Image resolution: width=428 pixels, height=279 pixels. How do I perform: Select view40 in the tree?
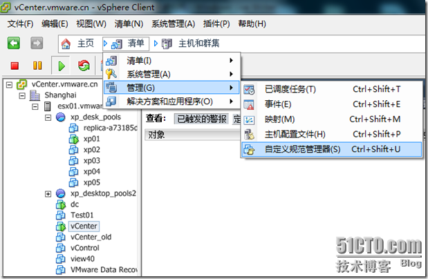tap(82, 259)
